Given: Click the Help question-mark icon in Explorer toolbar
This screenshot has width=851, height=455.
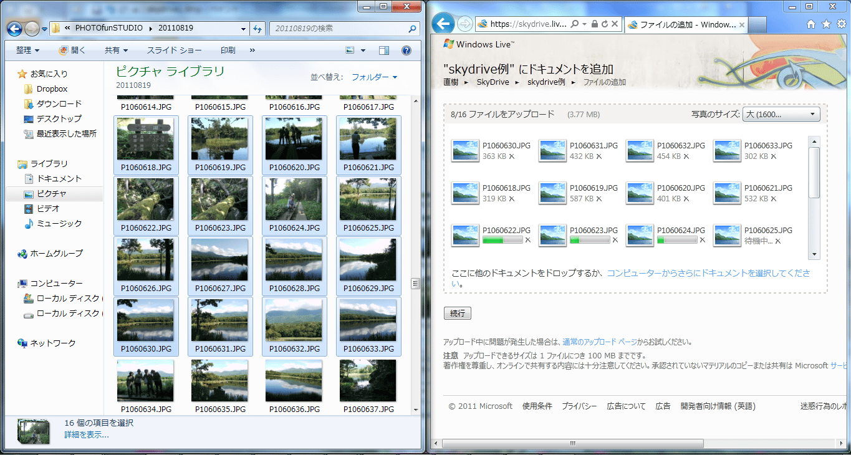Looking at the screenshot, I should coord(407,50).
